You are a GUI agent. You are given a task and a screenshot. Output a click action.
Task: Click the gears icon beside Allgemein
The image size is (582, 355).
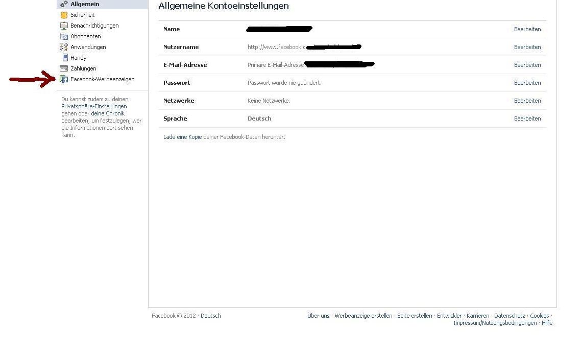64,4
